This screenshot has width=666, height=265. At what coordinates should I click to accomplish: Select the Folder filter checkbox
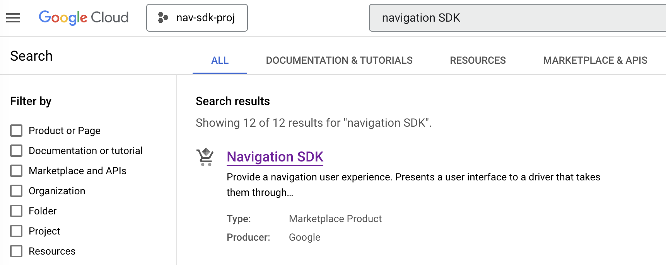(x=16, y=211)
